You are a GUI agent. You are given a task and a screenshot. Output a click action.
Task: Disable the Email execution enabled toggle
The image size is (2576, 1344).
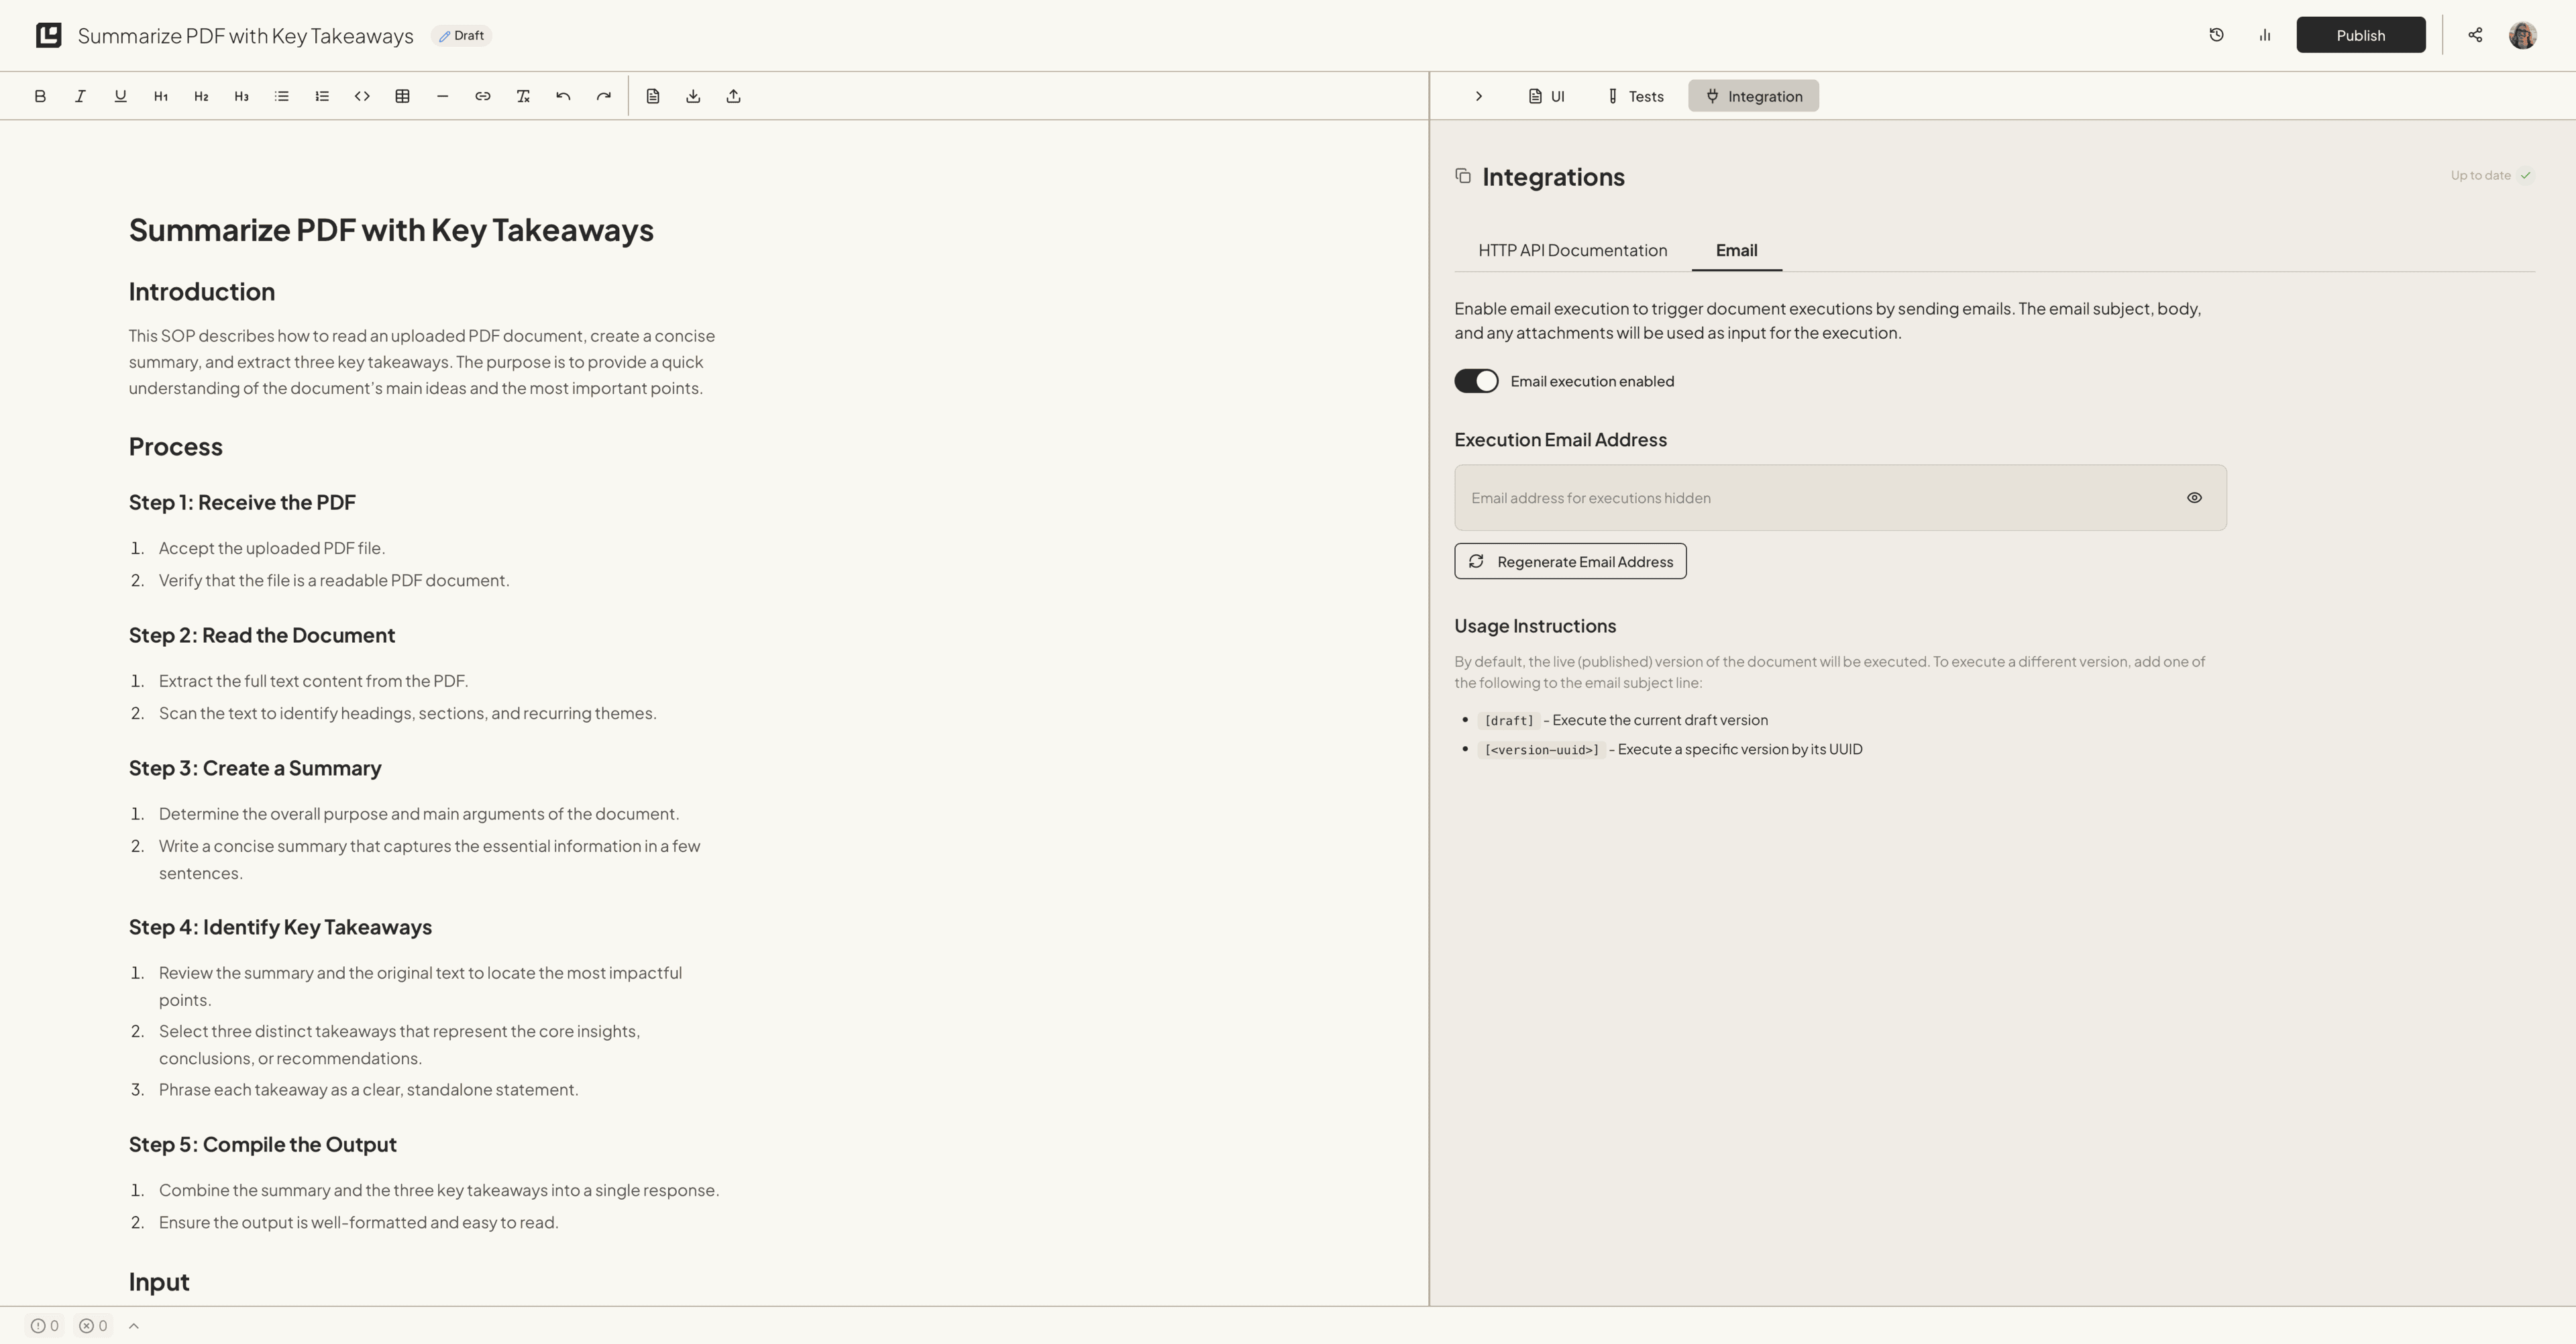coord(1476,380)
